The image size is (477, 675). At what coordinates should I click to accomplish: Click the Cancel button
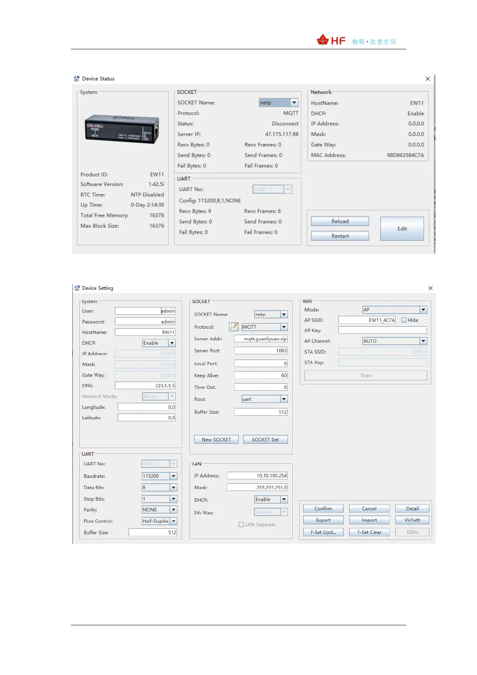(369, 509)
